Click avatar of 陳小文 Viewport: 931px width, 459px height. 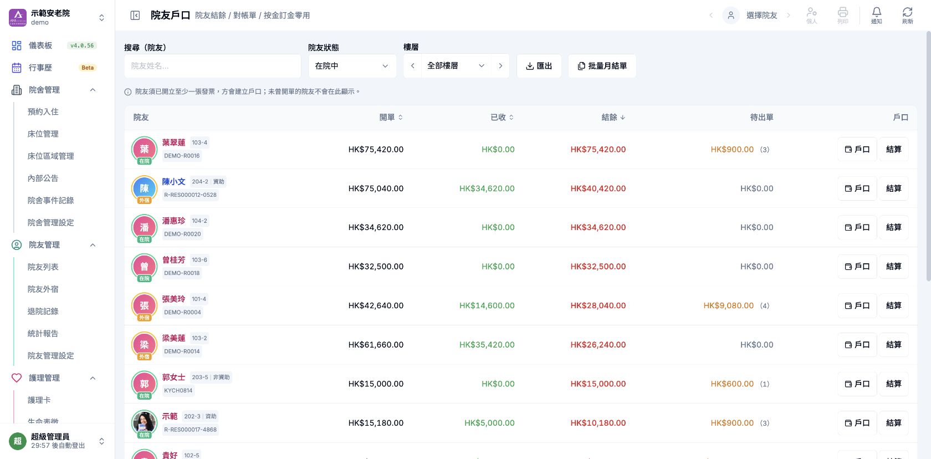144,188
